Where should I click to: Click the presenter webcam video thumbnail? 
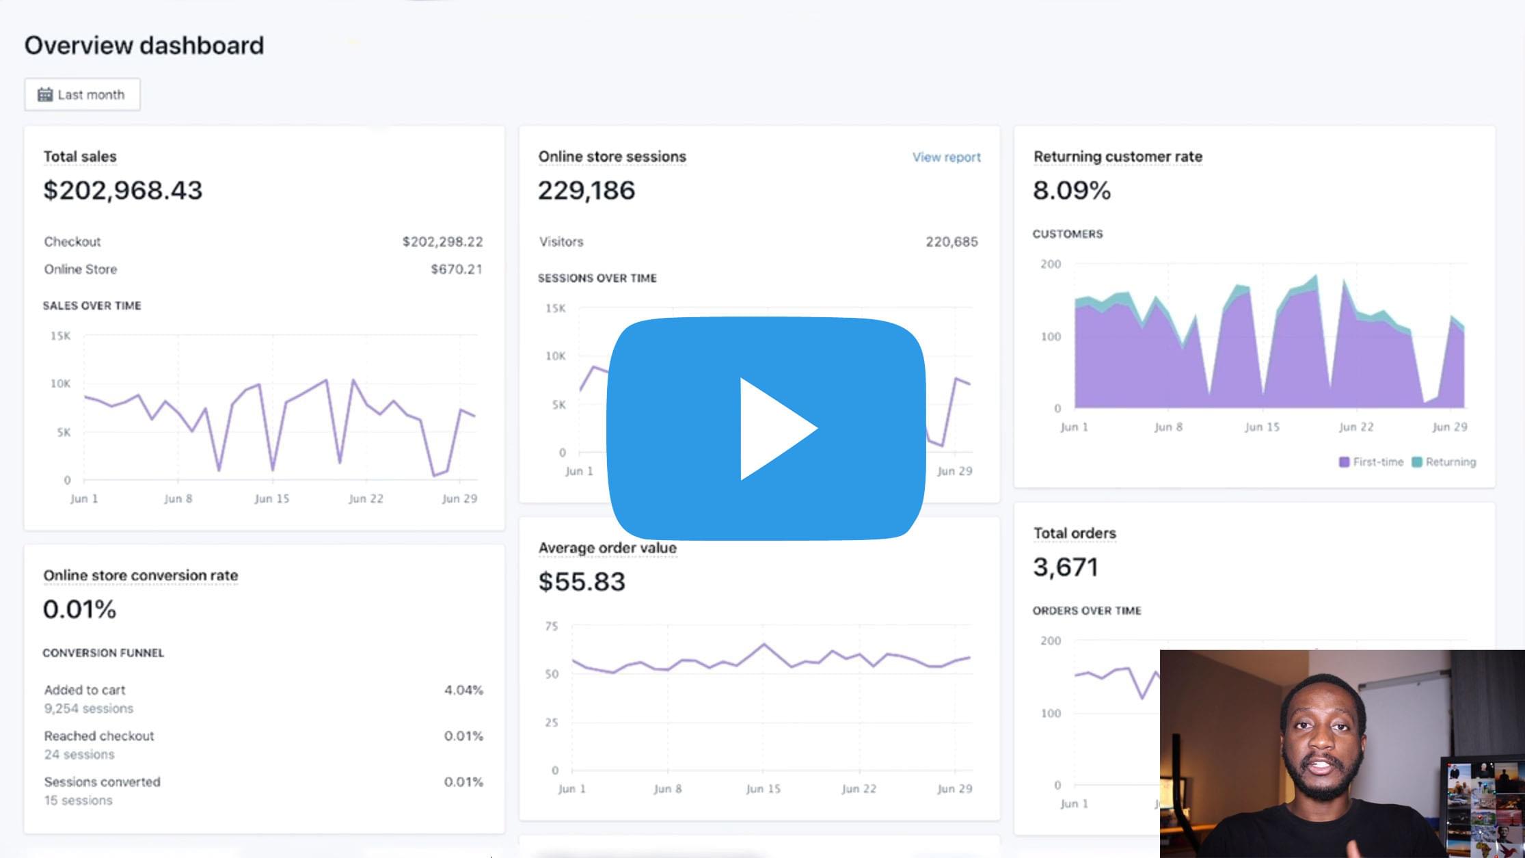click(x=1341, y=753)
